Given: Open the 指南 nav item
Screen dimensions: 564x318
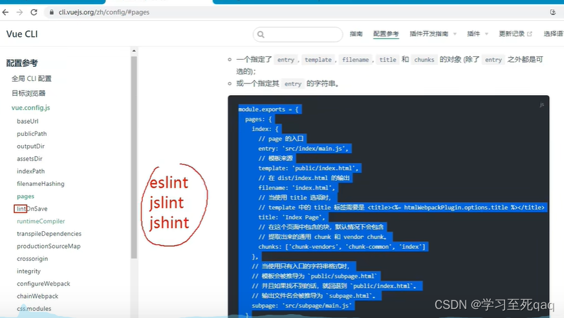Looking at the screenshot, I should click(x=356, y=34).
